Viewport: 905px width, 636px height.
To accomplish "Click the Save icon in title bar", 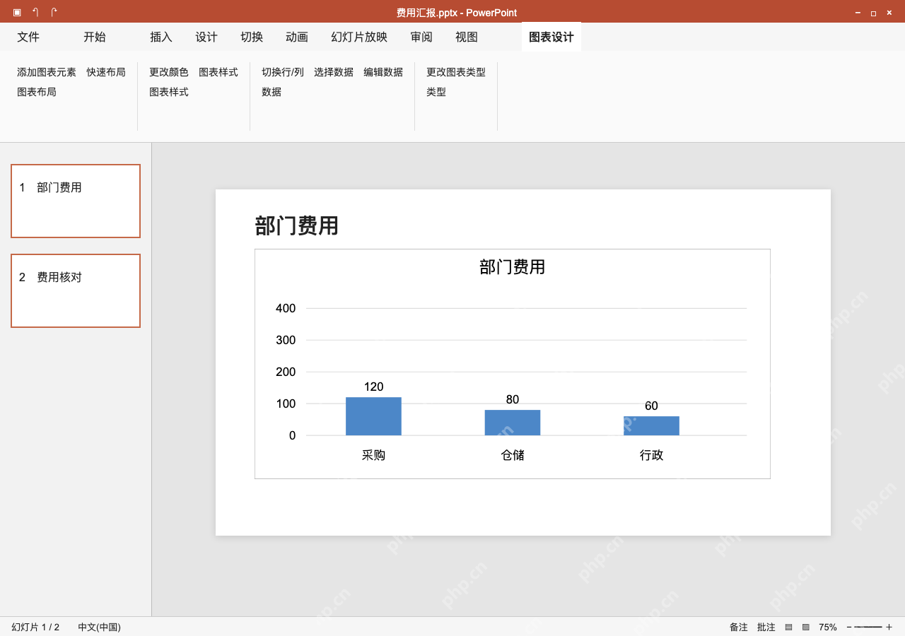I will point(17,13).
